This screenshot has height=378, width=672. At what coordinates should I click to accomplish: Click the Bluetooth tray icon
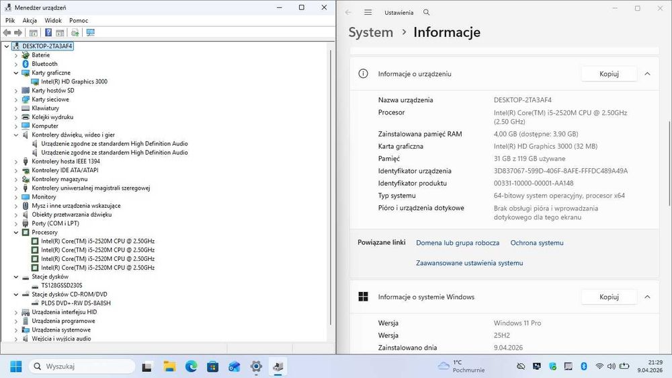point(583,367)
